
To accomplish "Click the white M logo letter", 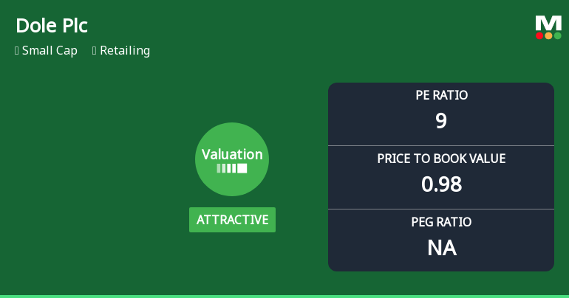I will pyautogui.click(x=548, y=24).
